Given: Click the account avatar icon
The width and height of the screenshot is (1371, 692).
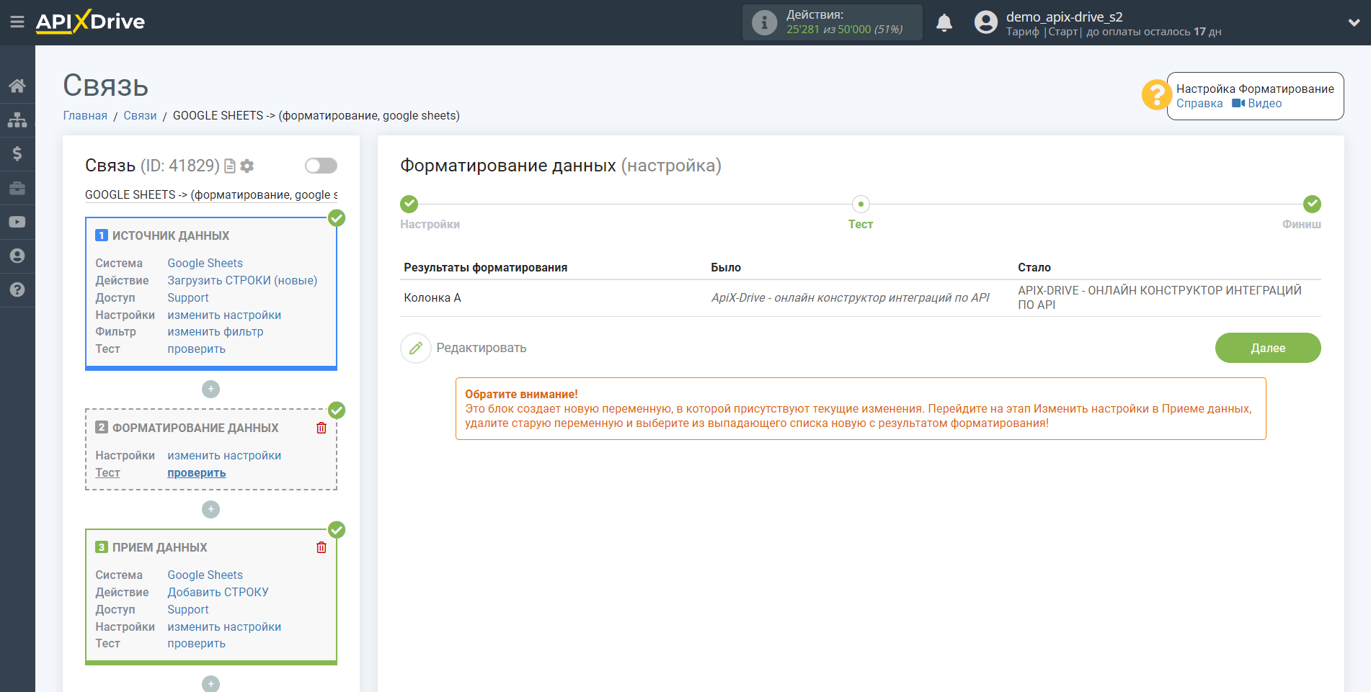Looking at the screenshot, I should 985,22.
